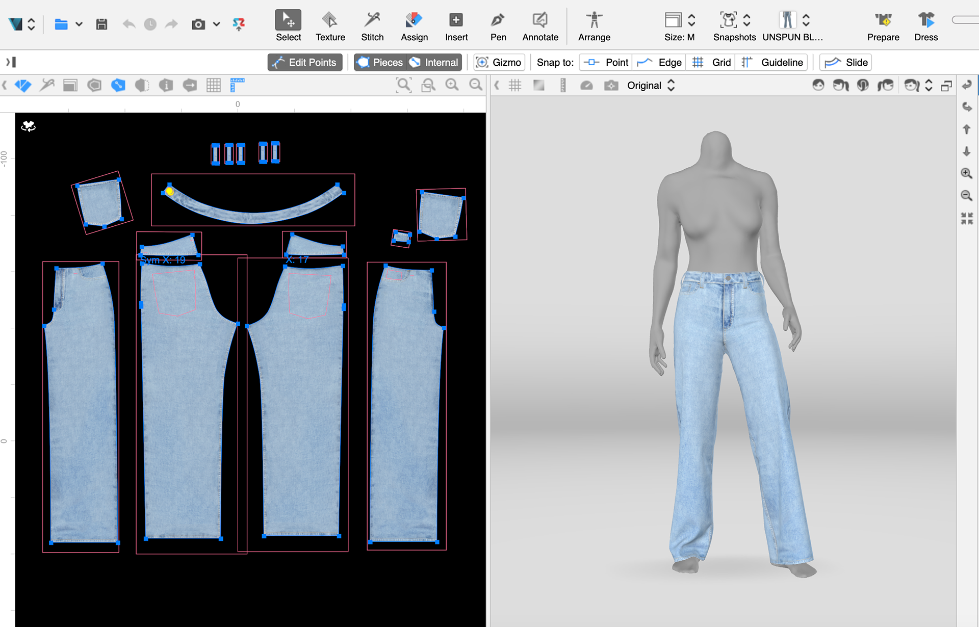Screen dimensions: 979x627
Task: Toggle the Gizmo option
Action: tap(499, 62)
